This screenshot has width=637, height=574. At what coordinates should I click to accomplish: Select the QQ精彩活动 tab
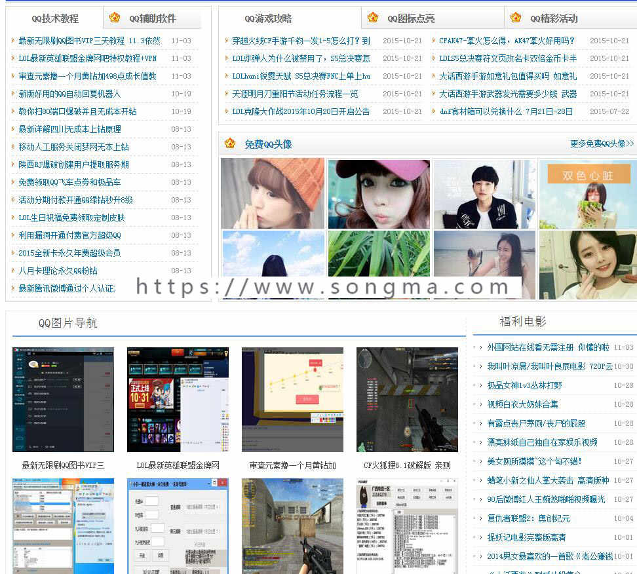coord(554,18)
